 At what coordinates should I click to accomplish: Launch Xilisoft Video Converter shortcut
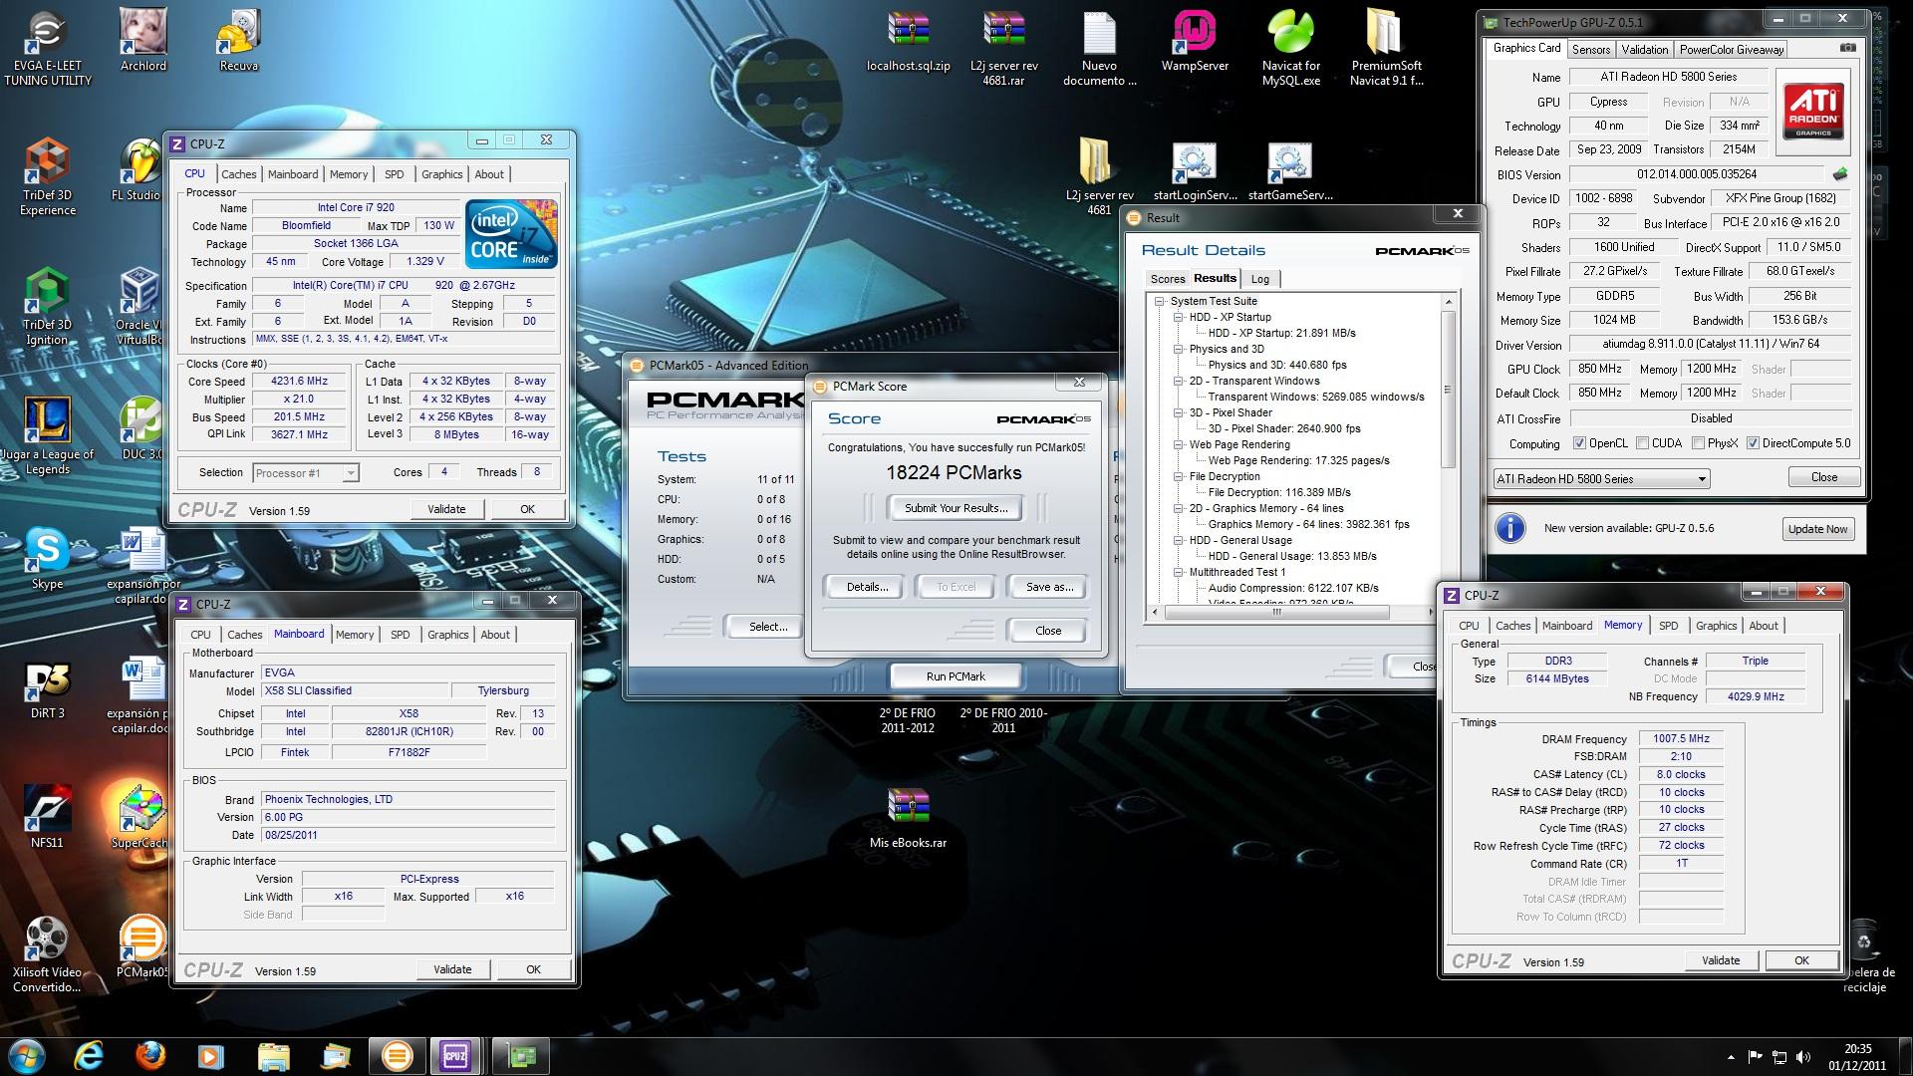[x=47, y=954]
